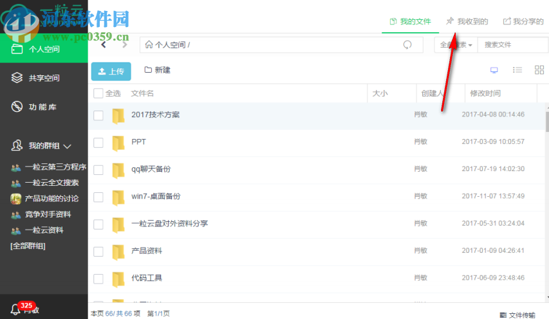
Task: Open the 文件传输 transfer panel
Action: [517, 314]
